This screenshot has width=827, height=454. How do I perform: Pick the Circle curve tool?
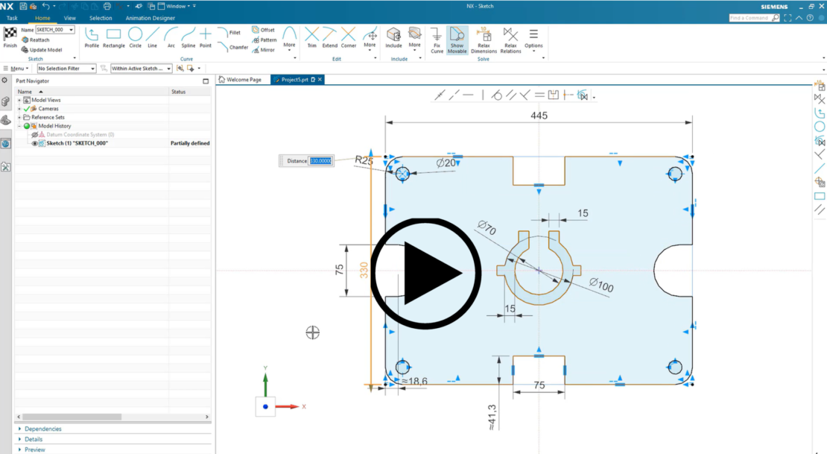(x=135, y=37)
